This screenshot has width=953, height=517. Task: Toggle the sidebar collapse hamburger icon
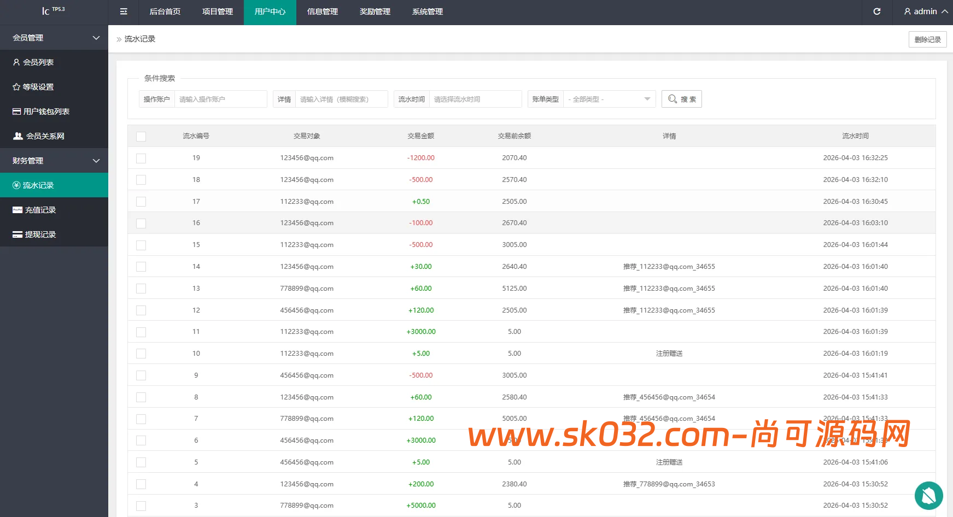pos(124,11)
